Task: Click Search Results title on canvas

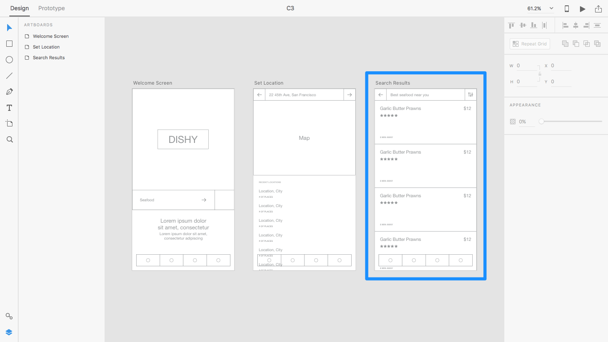Action: [393, 83]
